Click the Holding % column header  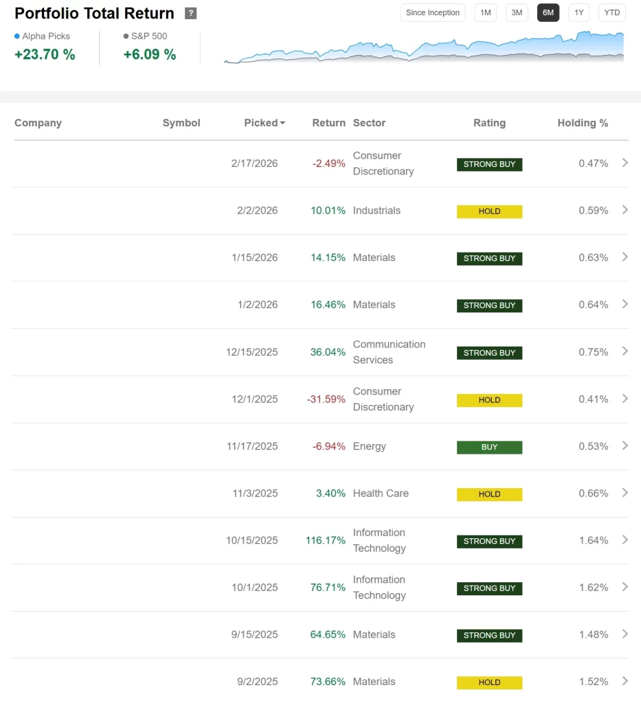pos(583,123)
